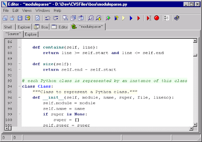
Task: Select the Explore view tab
Action: click(31, 34)
